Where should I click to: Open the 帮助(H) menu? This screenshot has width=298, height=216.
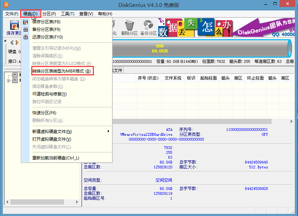pyautogui.click(x=105, y=14)
